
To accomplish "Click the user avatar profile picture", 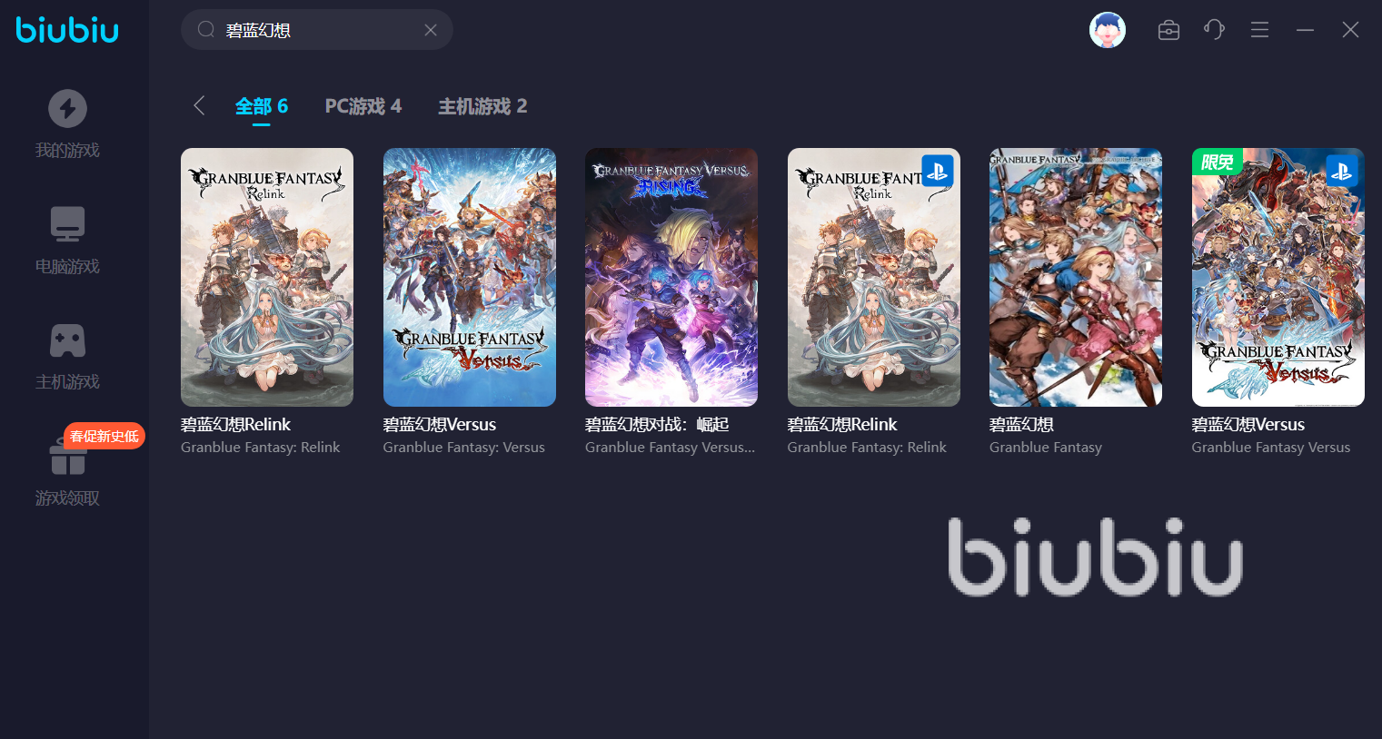I will pos(1108,30).
